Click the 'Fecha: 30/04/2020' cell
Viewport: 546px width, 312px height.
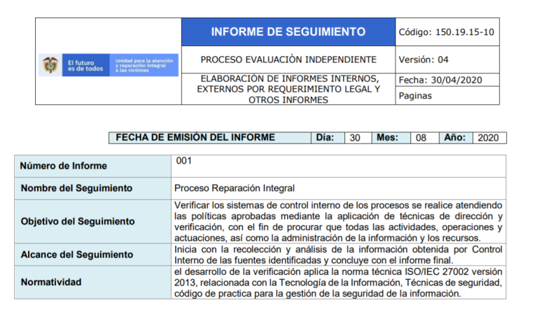coord(447,80)
